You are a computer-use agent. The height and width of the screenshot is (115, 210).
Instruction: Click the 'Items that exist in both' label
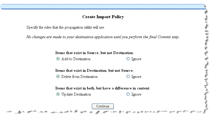[x=103, y=88]
